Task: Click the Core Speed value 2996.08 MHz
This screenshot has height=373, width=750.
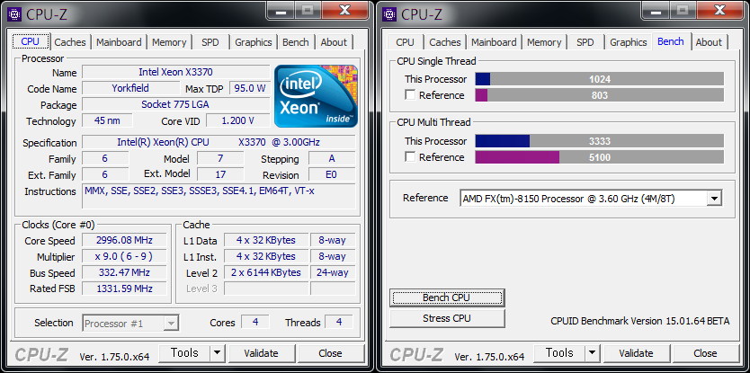Action: [x=124, y=241]
